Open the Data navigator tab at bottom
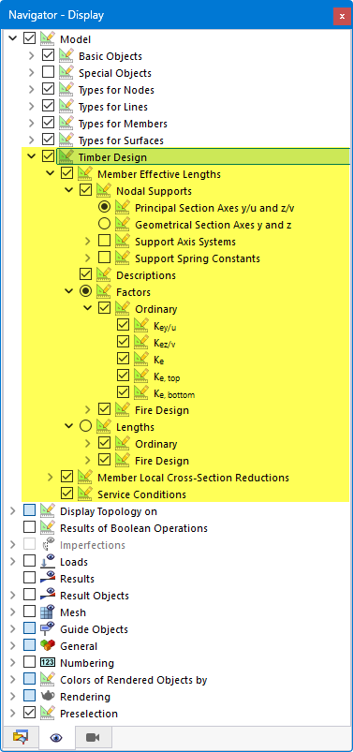The width and height of the screenshot is (353, 752). [21, 738]
